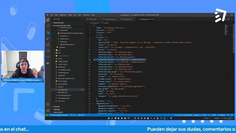Click the Ln 14, Col 1 cursor position
This screenshot has height=133, width=236.
tap(184, 115)
